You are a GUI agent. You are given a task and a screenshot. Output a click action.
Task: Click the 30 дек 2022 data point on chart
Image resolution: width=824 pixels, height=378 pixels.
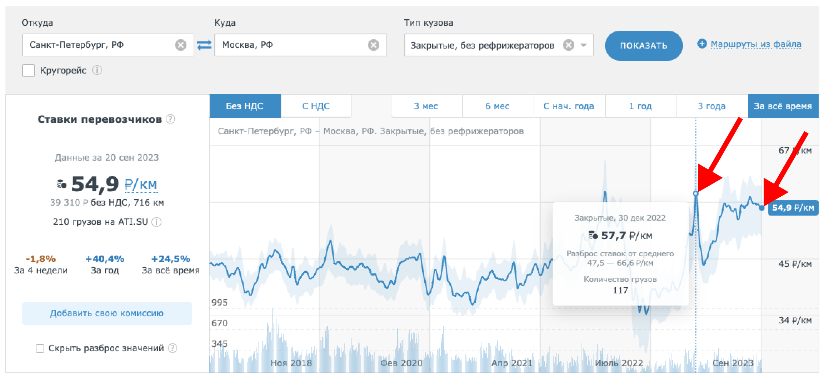coord(695,193)
